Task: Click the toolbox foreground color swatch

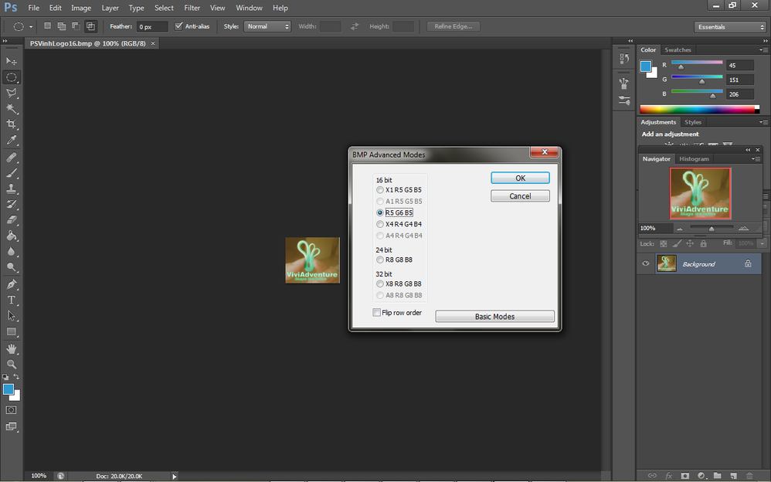Action: point(8,389)
